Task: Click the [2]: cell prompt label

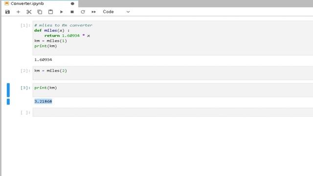Action: coord(25,71)
